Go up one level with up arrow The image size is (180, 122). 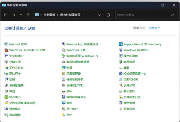28,15
